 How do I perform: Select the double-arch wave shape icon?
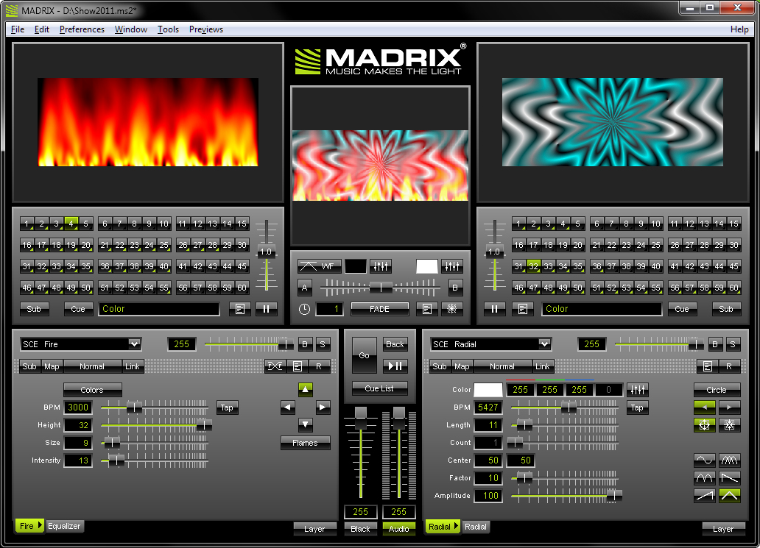(x=704, y=478)
